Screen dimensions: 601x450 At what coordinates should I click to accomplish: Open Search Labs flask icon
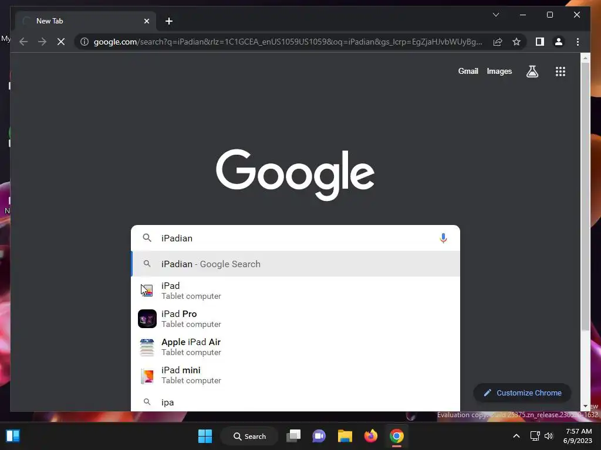coord(532,71)
